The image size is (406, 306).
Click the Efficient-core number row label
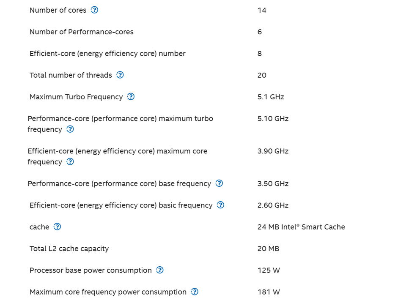107,54
